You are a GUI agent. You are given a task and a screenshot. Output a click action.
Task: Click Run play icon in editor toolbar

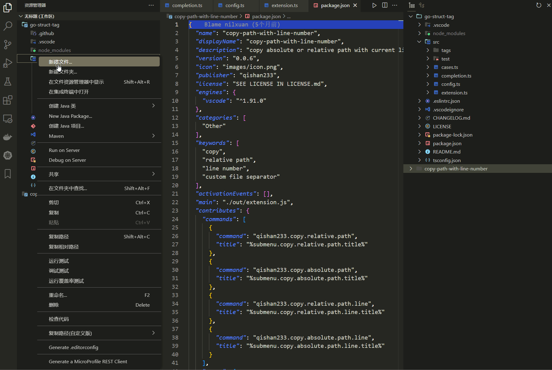(374, 5)
